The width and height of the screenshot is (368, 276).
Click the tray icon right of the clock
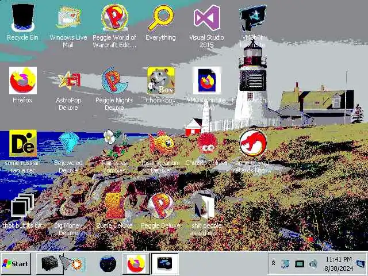[x=361, y=263]
